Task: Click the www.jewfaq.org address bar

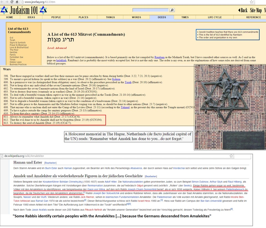Action: pos(40,2)
